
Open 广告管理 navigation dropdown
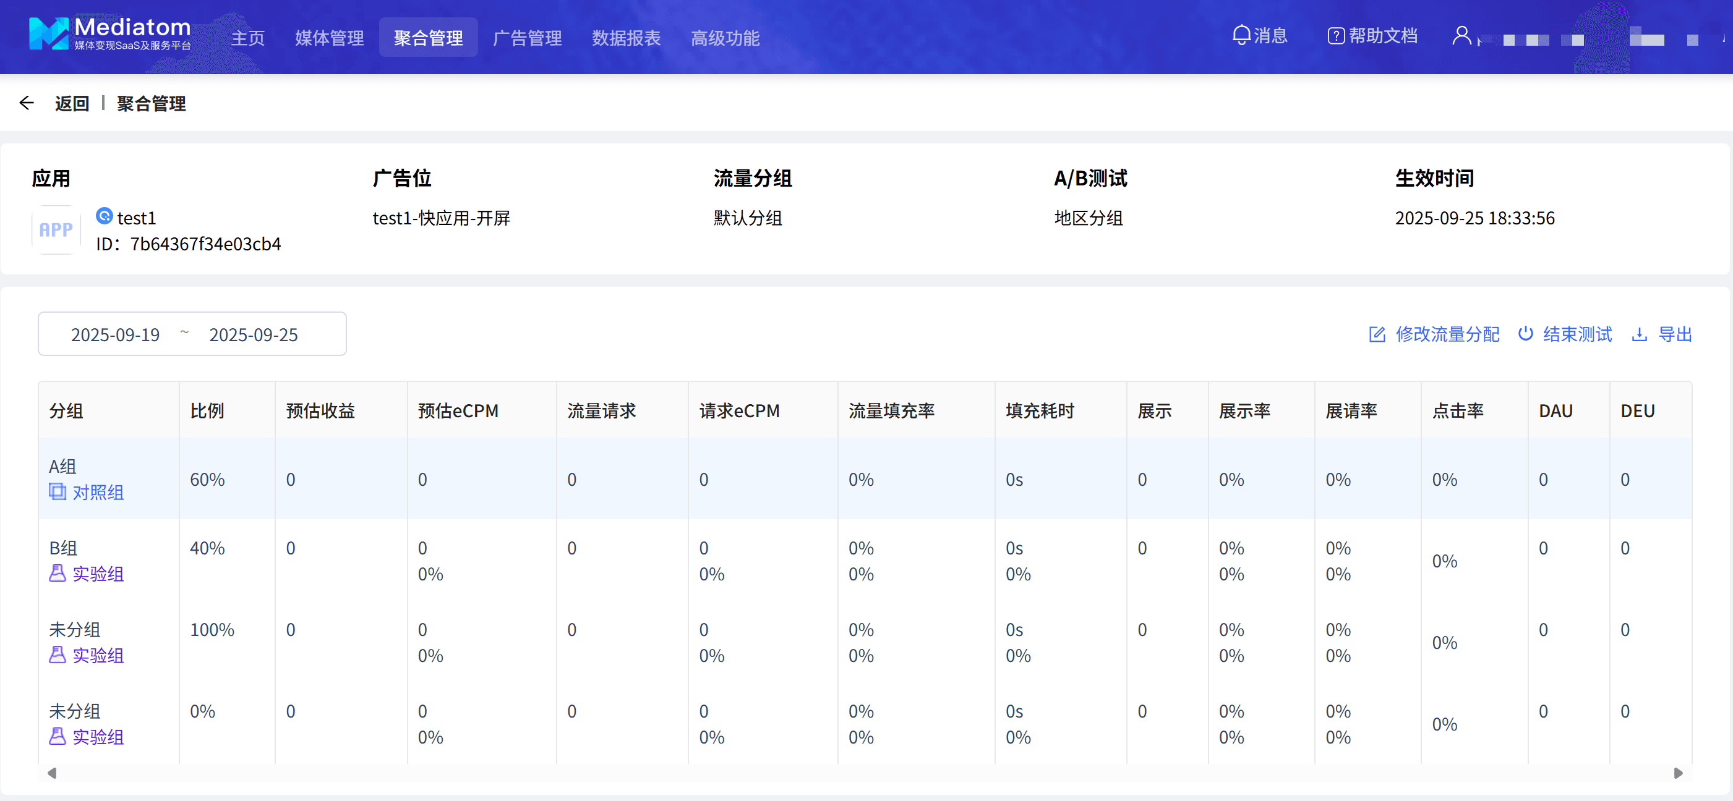coord(527,38)
